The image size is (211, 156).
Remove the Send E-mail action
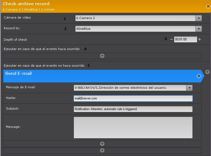pyautogui.click(x=199, y=76)
